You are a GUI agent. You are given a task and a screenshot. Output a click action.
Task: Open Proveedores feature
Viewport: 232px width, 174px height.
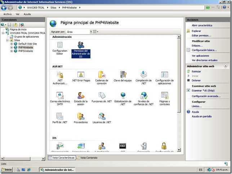point(81,118)
